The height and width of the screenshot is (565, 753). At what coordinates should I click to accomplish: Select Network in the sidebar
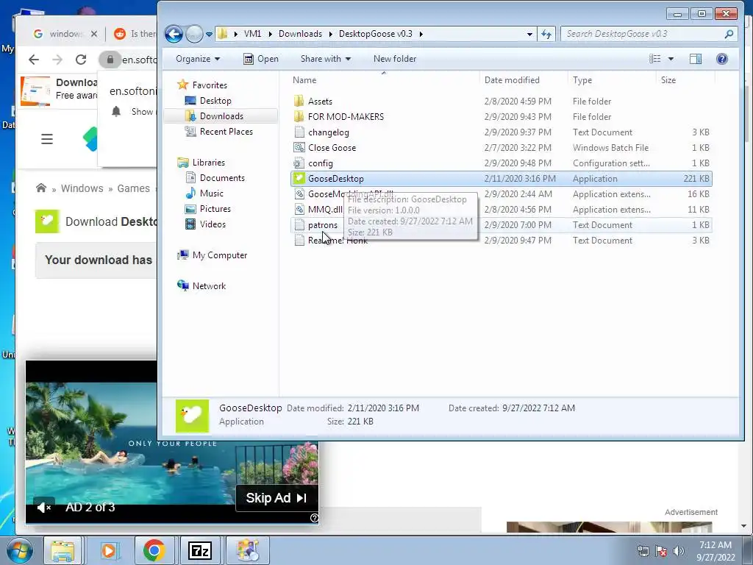pyautogui.click(x=209, y=286)
